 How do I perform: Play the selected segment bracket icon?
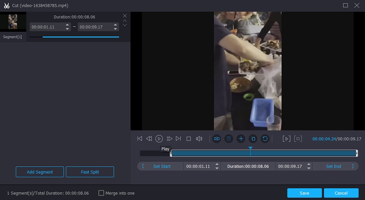click(287, 139)
